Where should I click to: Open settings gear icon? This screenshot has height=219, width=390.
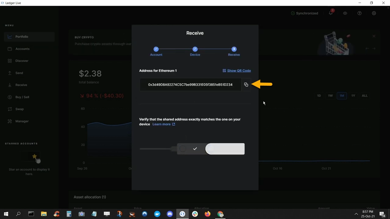(374, 13)
